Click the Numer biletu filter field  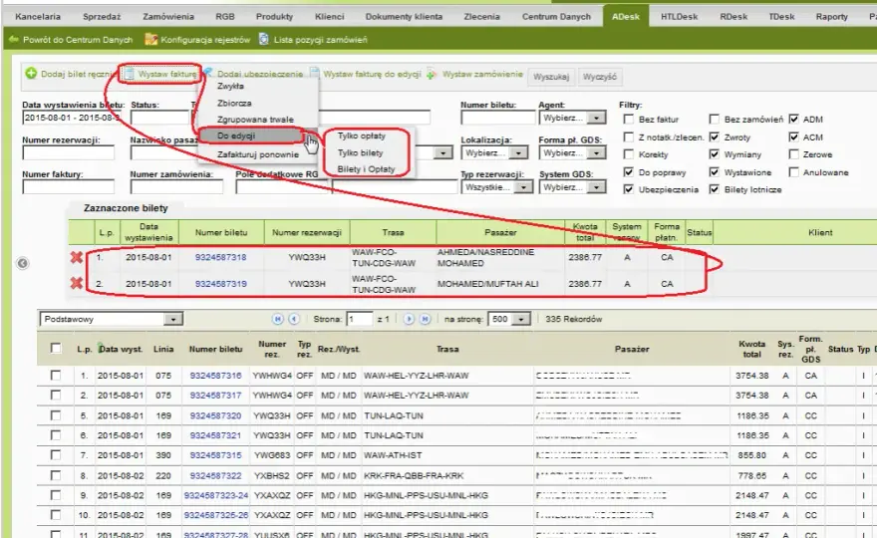pyautogui.click(x=497, y=118)
